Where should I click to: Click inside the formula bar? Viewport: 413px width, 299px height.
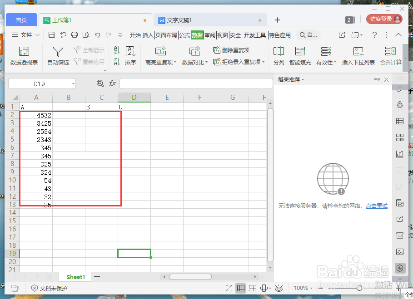tap(195, 83)
